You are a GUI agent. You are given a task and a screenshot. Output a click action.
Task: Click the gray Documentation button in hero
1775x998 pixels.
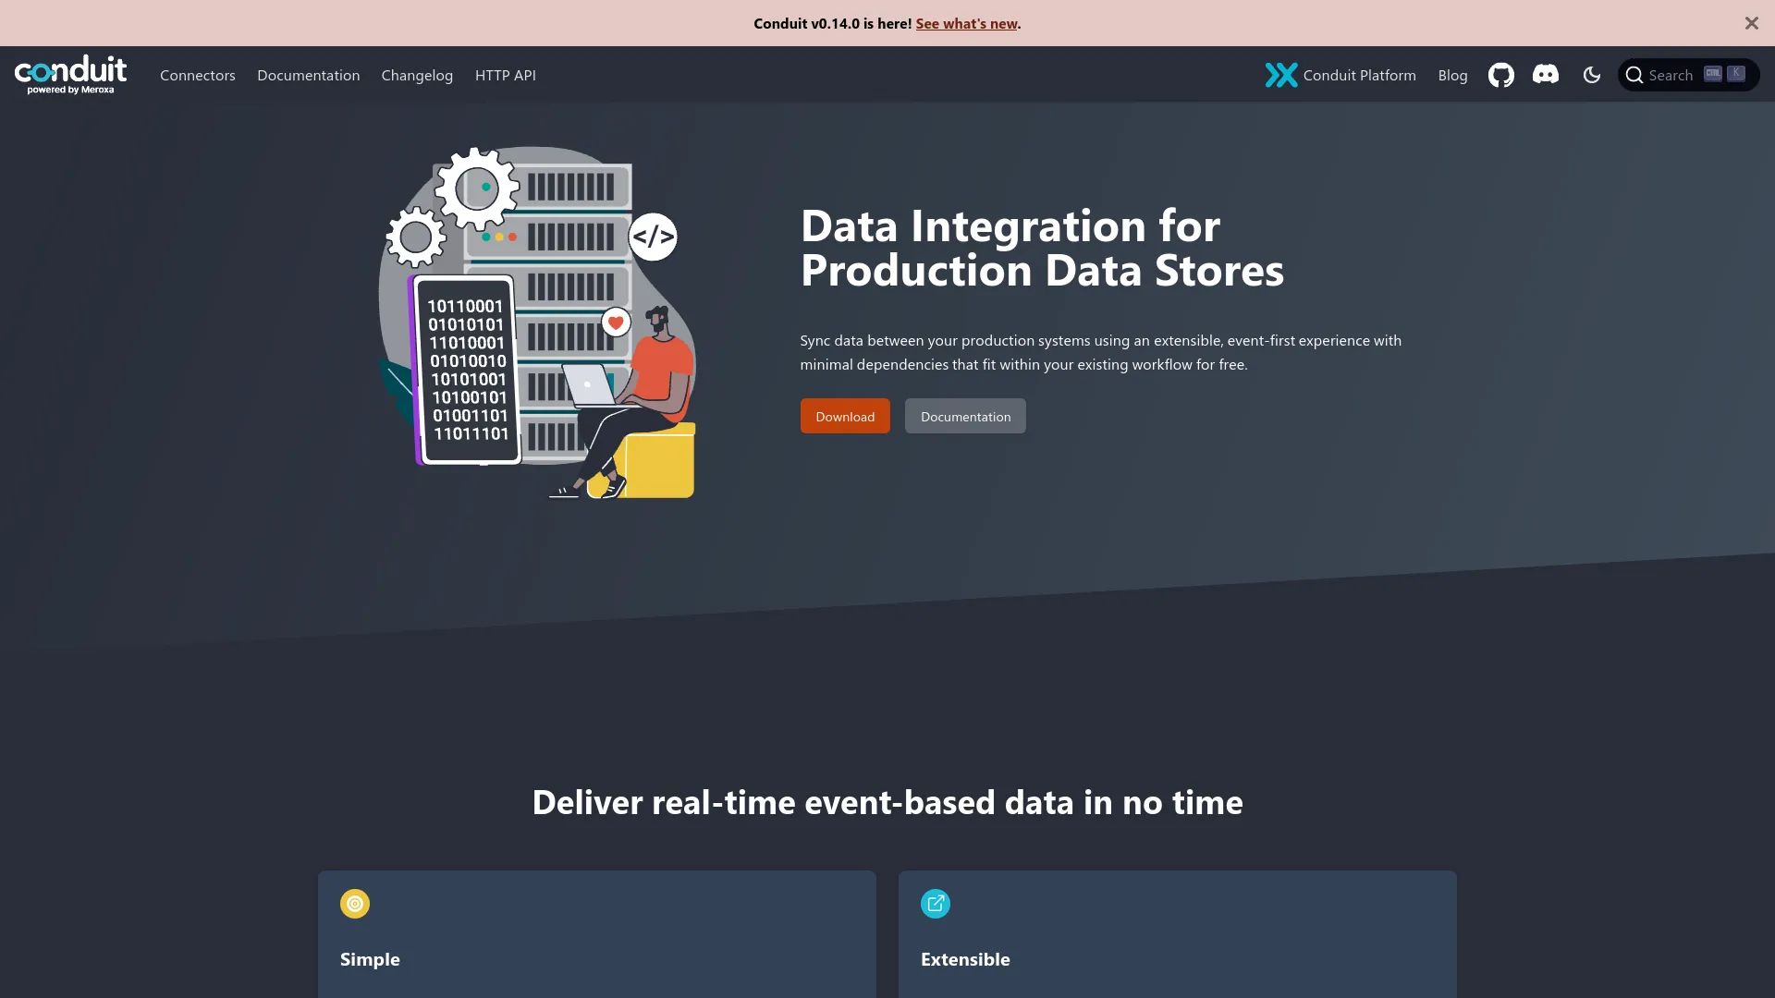click(965, 416)
